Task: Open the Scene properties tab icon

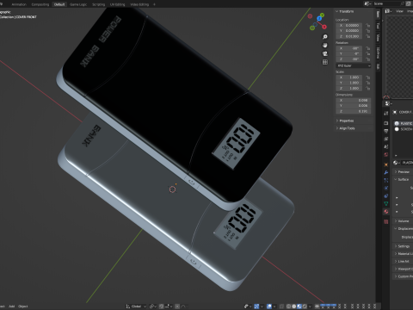Action: (386, 146)
